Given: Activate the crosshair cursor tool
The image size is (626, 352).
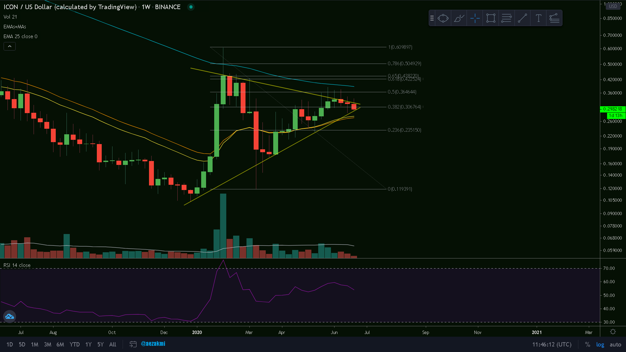Looking at the screenshot, I should click(475, 18).
